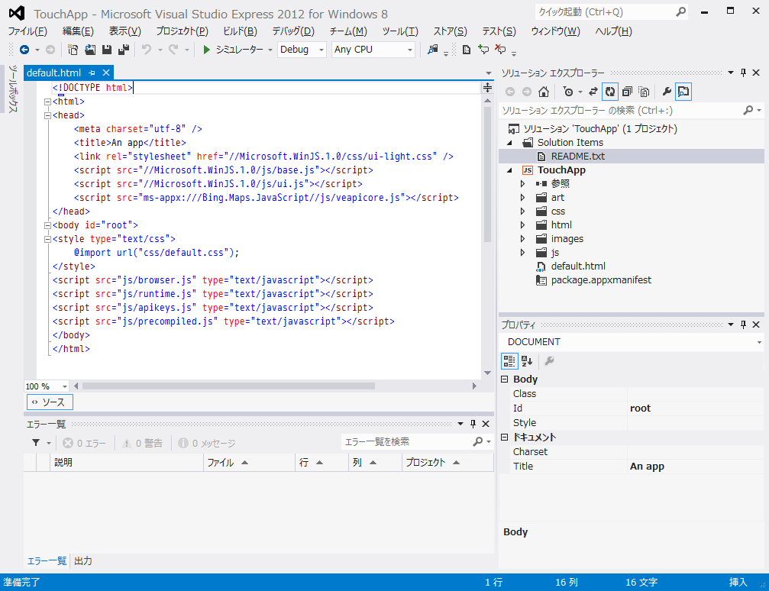The image size is (769, 591).
Task: Select README.txt in Solution Explorer
Action: coord(578,157)
